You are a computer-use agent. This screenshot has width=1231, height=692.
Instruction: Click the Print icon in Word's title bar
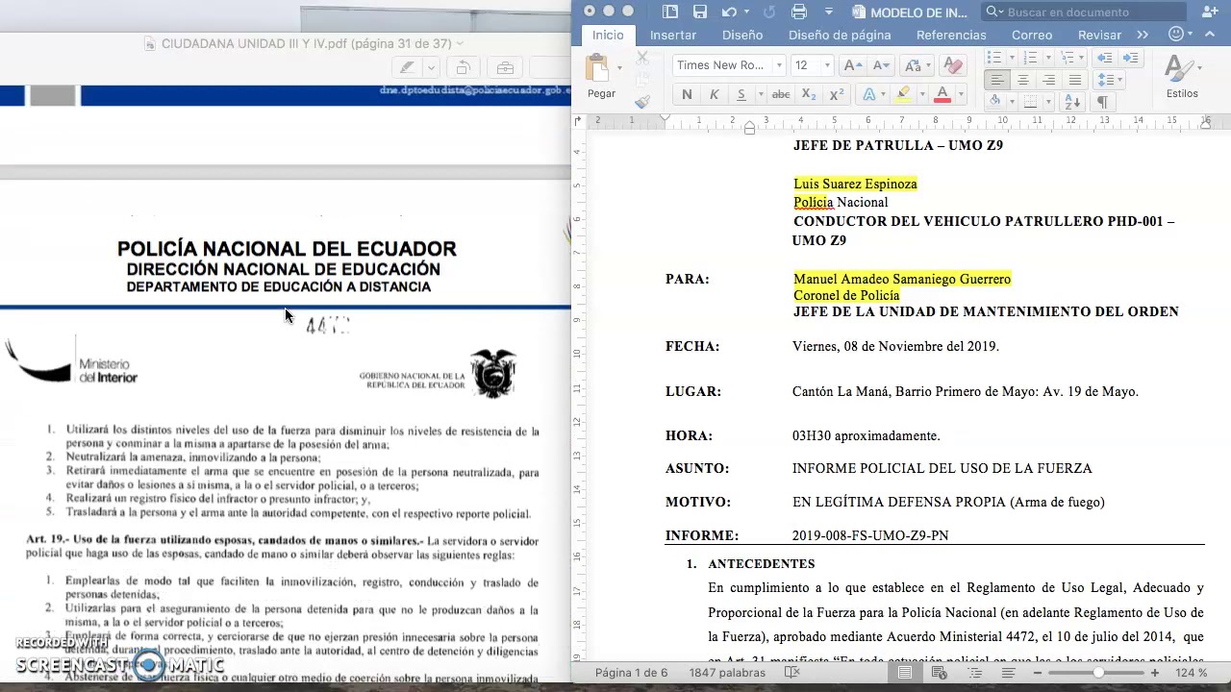(x=799, y=12)
